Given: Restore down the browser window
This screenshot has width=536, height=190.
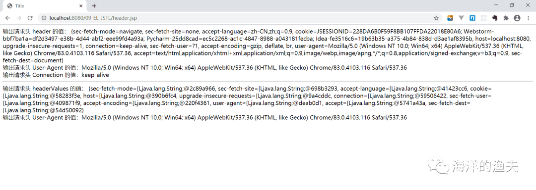Looking at the screenshot, I should click(x=512, y=5).
